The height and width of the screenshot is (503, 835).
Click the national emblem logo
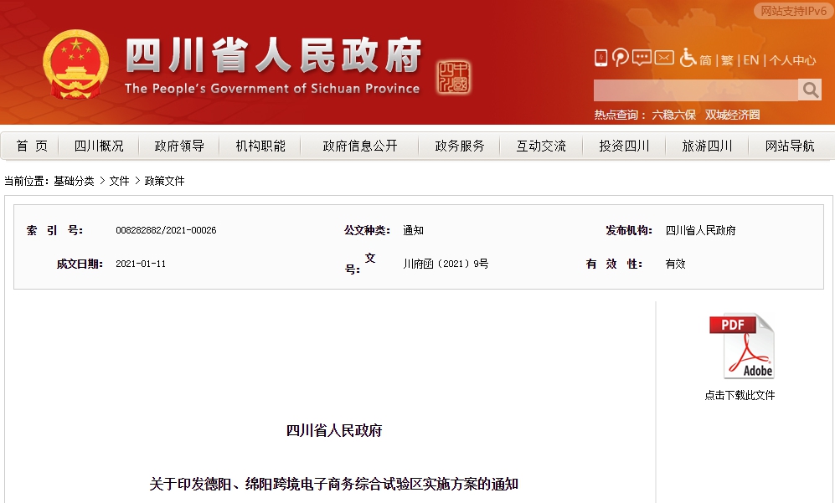point(75,61)
